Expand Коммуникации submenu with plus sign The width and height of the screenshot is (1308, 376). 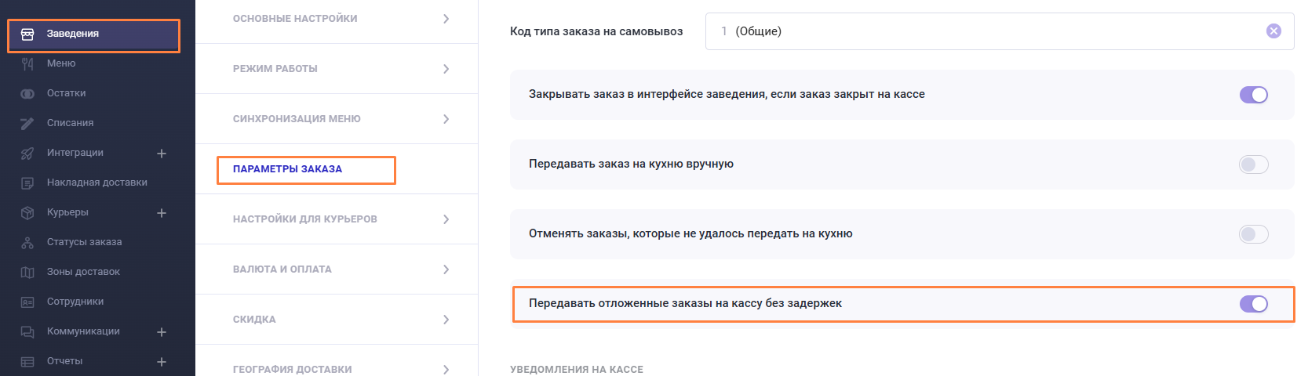tap(162, 332)
